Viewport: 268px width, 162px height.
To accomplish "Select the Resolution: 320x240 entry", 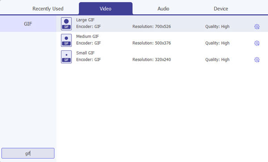I will pyautogui.click(x=151, y=60).
